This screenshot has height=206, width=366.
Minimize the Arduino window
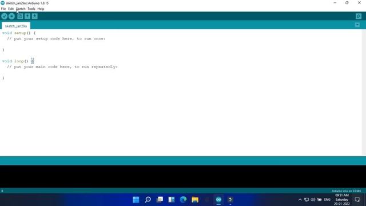[x=335, y=3]
